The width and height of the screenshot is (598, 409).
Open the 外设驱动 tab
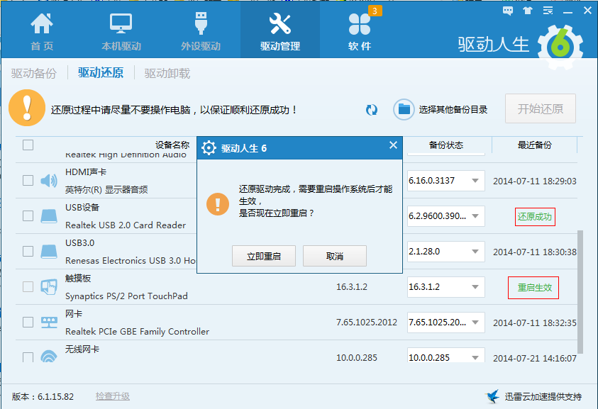(201, 32)
